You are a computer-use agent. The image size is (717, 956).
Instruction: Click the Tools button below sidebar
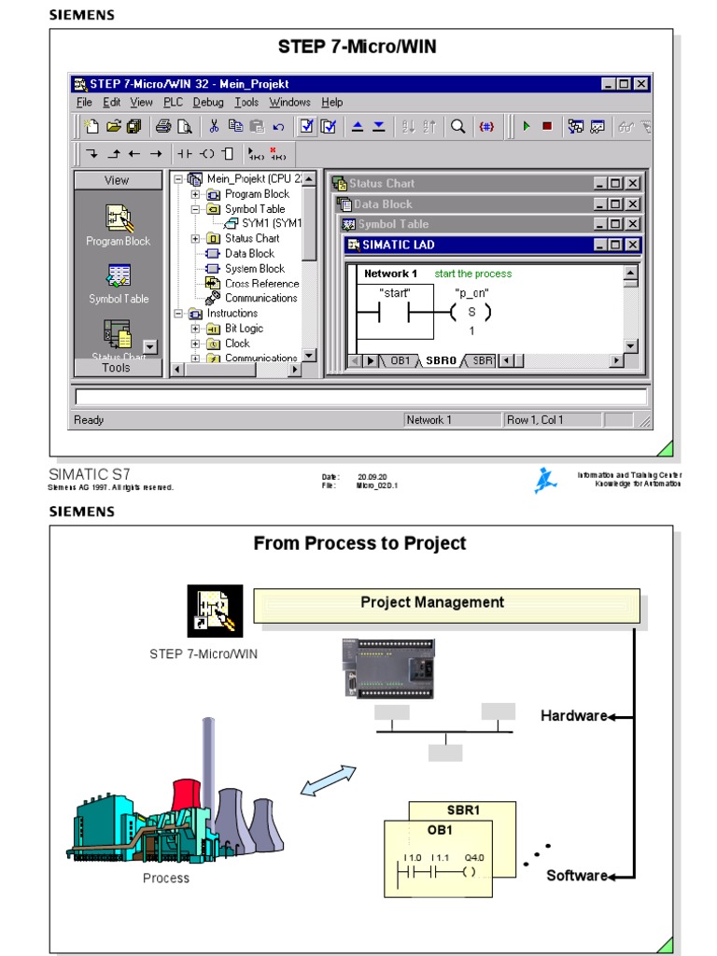[x=117, y=368]
